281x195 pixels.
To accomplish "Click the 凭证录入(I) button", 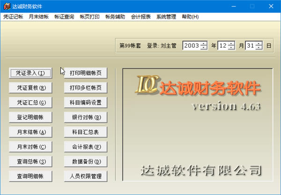I will pos(31,73).
